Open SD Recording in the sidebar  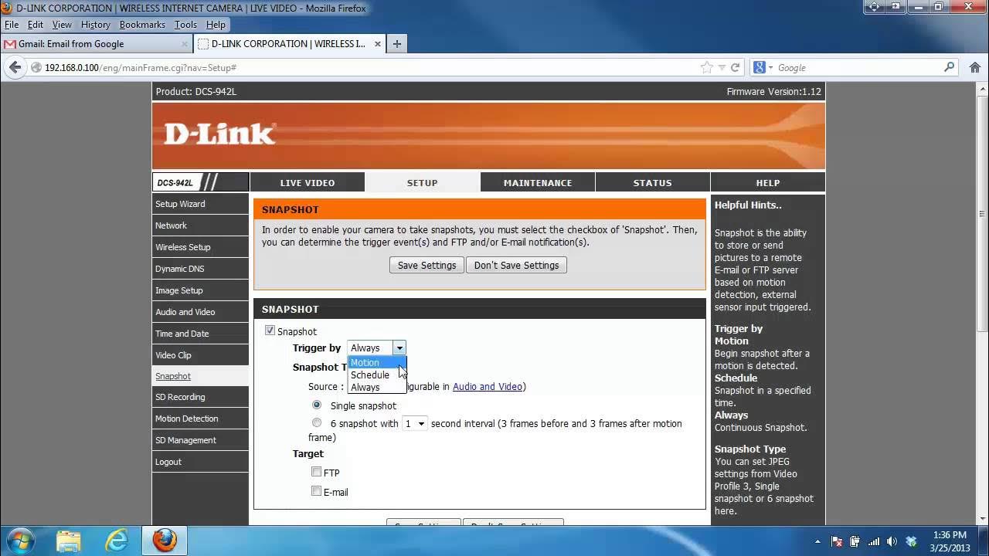200,397
